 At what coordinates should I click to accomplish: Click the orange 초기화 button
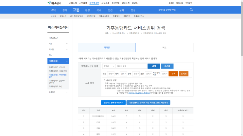click(183, 74)
